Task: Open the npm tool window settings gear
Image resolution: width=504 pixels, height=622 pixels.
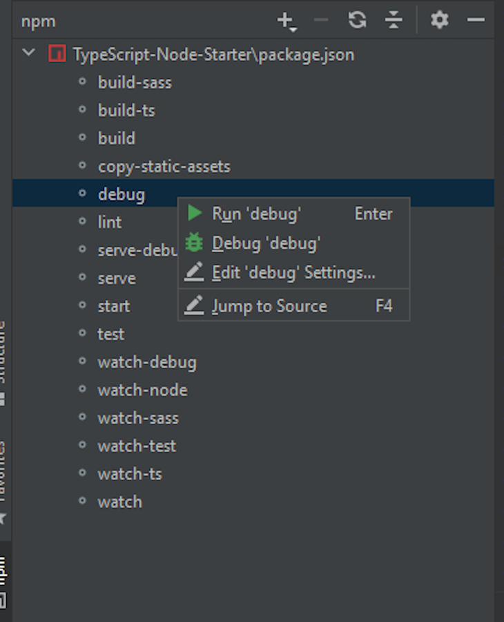Action: coord(439,21)
